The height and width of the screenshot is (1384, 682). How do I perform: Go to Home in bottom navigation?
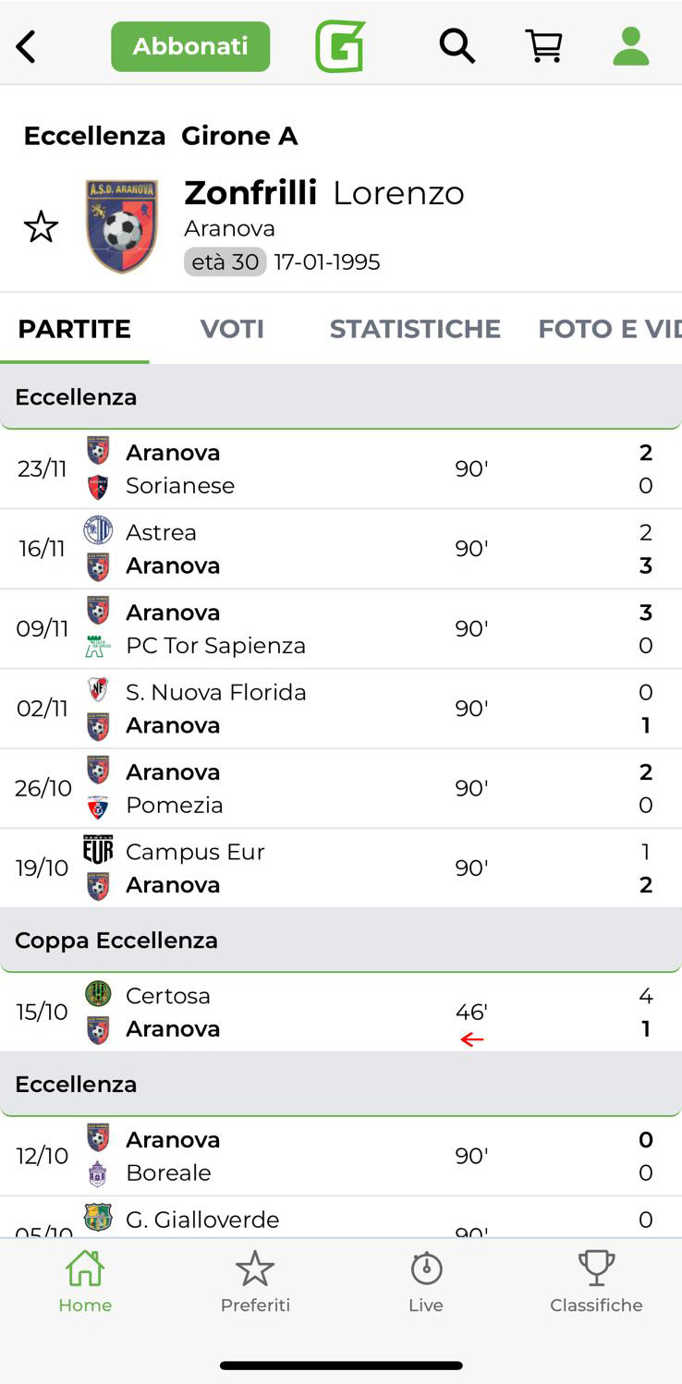pyautogui.click(x=85, y=1281)
